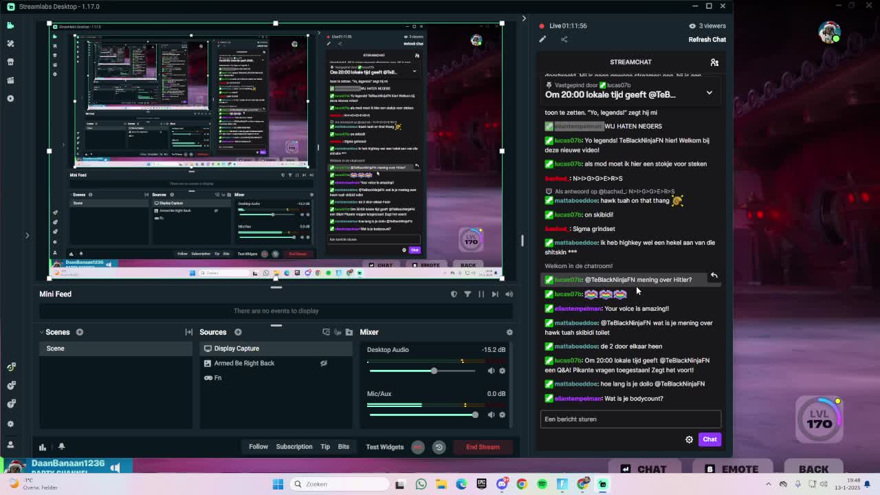Open the App Store icon in the sidebar
This screenshot has height=495, width=880.
click(10, 62)
